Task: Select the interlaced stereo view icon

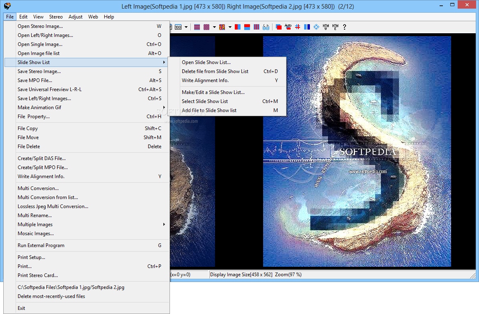Action: tap(197, 27)
